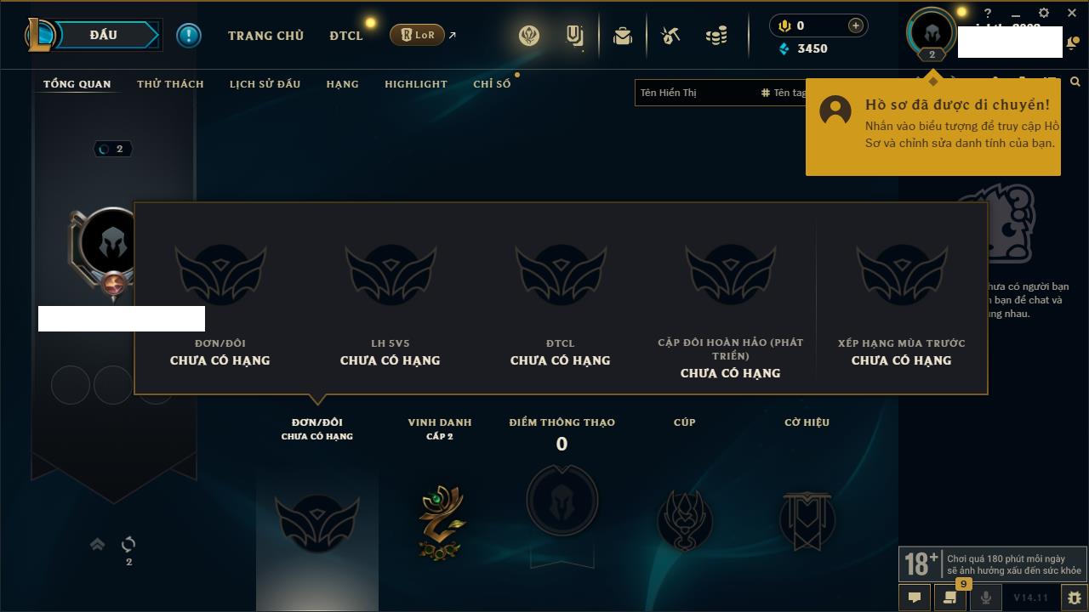
Task: Switch to the THỬ THÁCH tab
Action: (170, 83)
